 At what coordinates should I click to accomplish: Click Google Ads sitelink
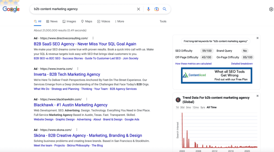tap(132, 119)
